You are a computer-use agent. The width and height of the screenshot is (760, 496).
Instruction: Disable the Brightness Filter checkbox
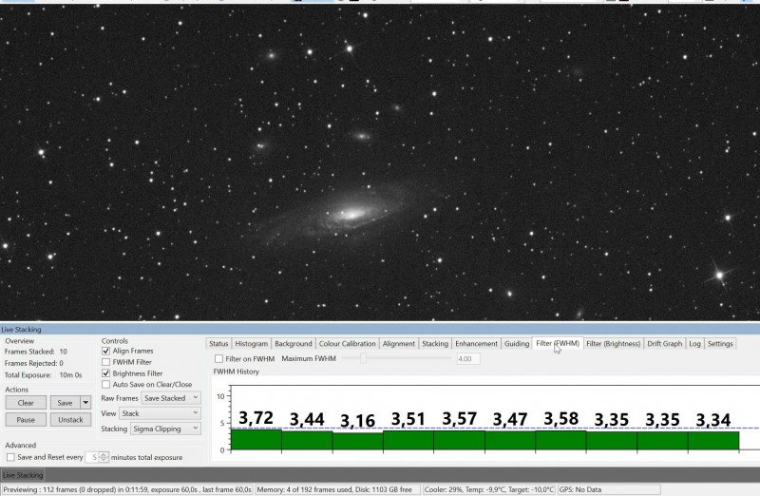[x=105, y=373]
